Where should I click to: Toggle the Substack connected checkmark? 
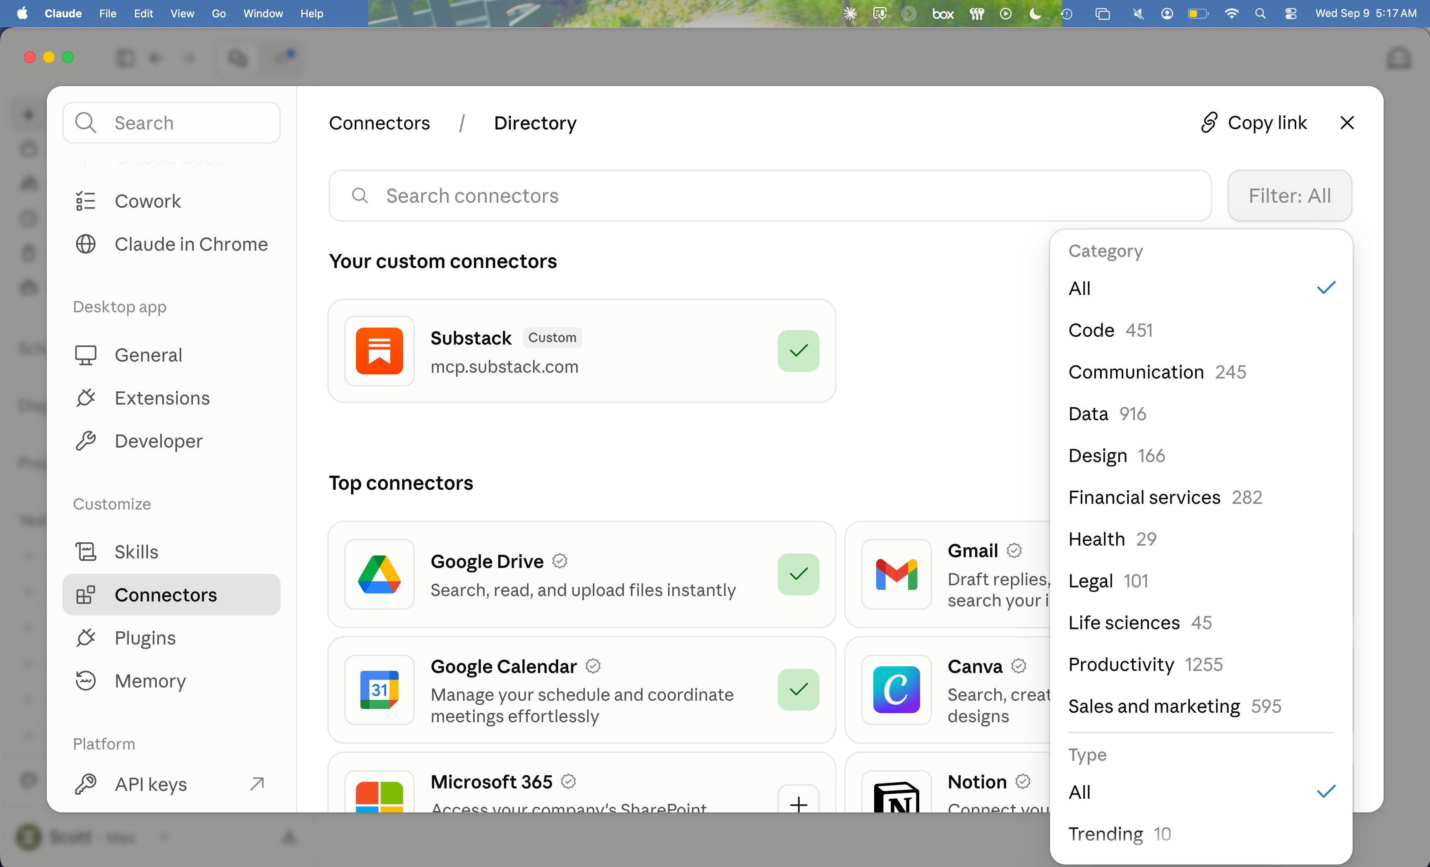pos(798,351)
